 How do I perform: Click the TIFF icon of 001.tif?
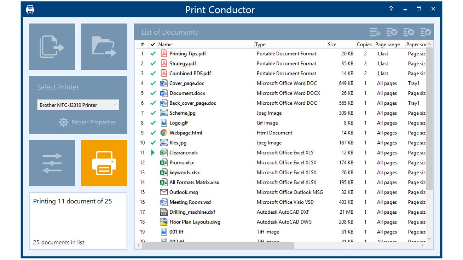point(164,232)
